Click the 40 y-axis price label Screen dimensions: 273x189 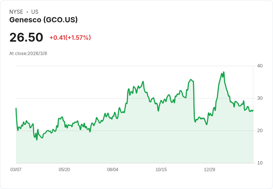tap(260, 66)
